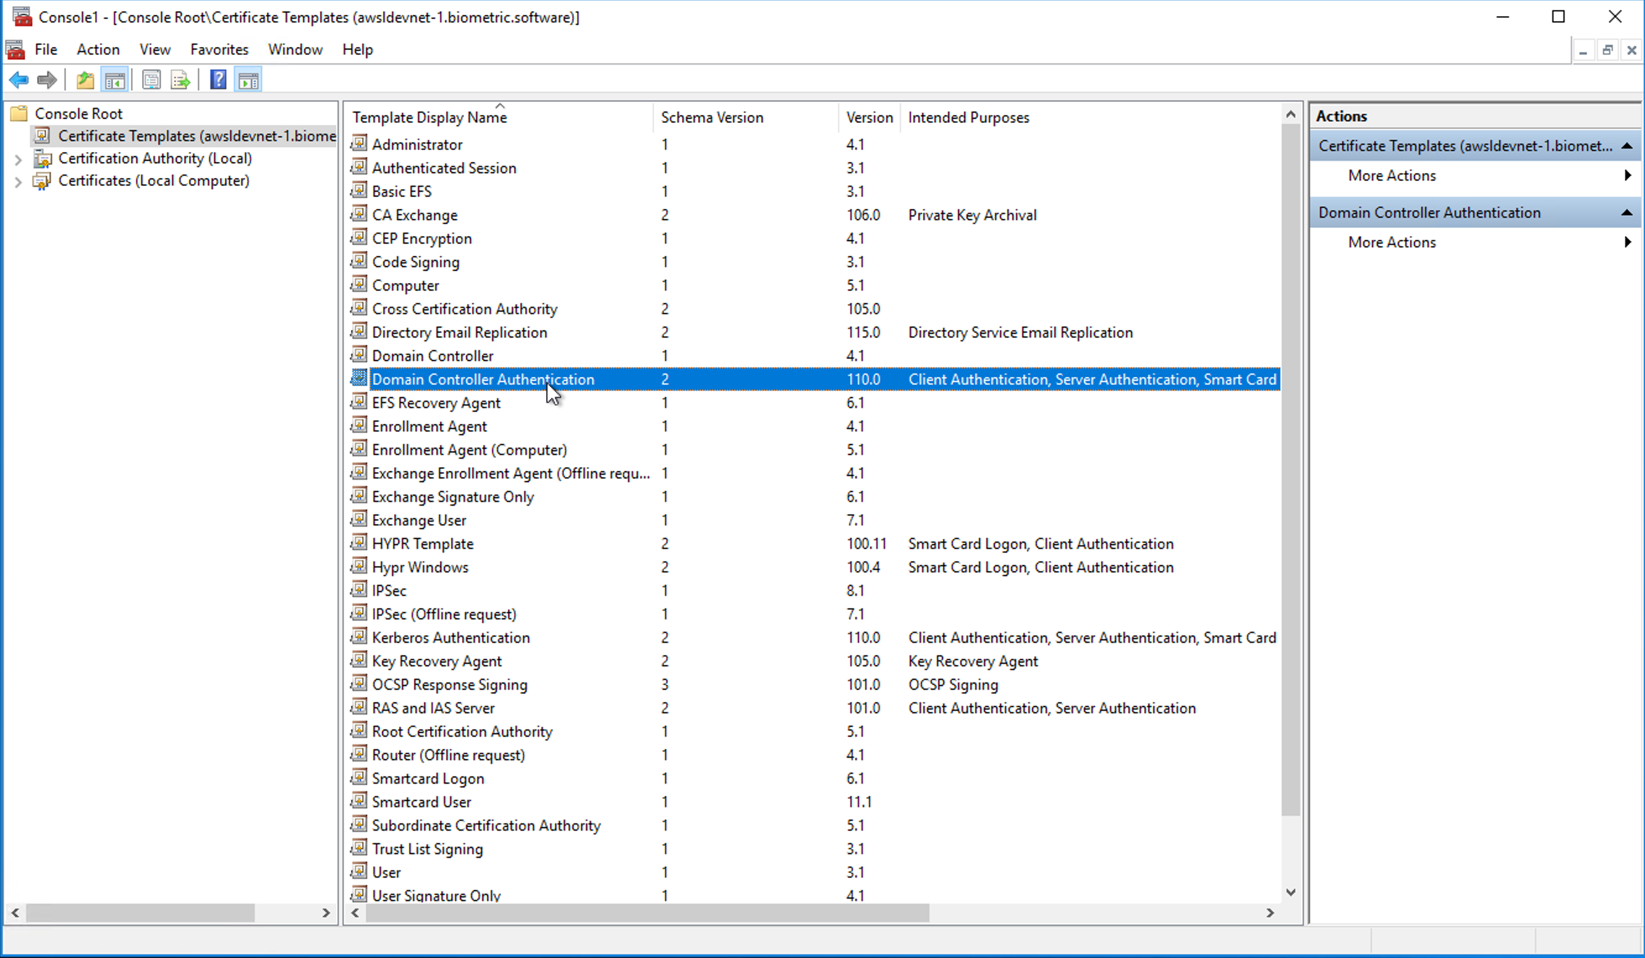Image resolution: width=1645 pixels, height=958 pixels.
Task: Open the Help menu
Action: (358, 49)
